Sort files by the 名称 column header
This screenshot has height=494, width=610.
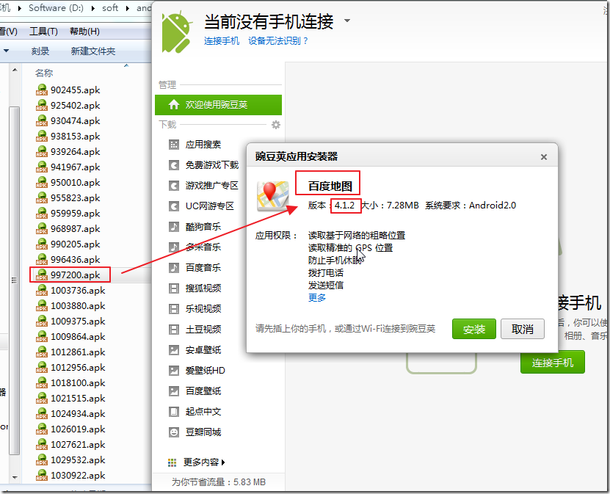[44, 73]
